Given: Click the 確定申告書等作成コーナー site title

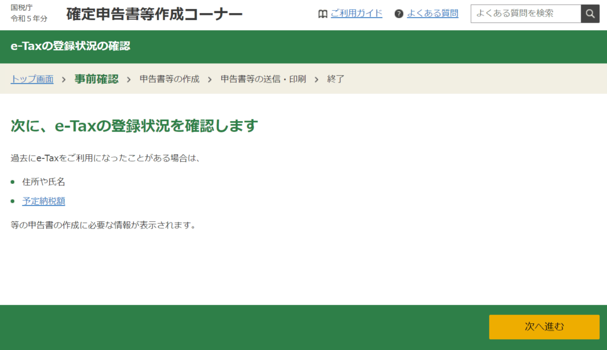Looking at the screenshot, I should [154, 14].
